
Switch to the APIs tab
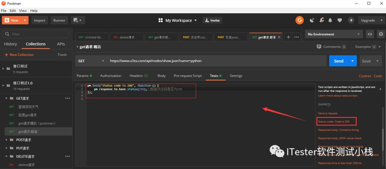61,44
